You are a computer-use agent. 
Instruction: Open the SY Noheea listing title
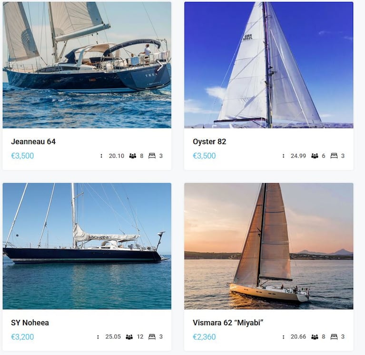click(30, 323)
